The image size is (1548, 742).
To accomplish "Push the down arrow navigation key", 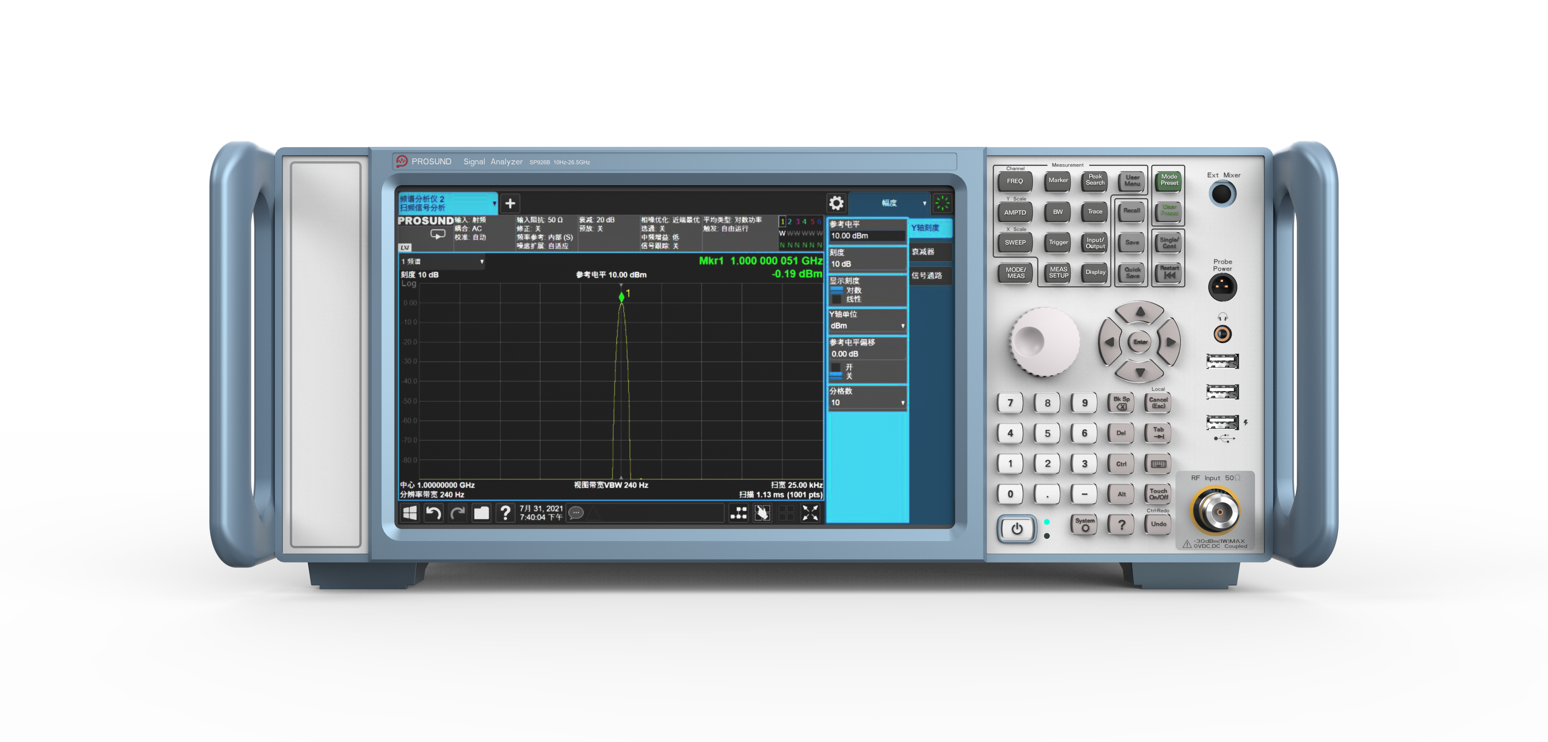I will 1140,372.
